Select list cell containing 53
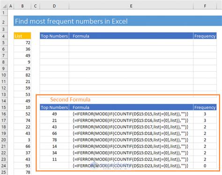This screenshot has width=222, height=175. [22, 95]
